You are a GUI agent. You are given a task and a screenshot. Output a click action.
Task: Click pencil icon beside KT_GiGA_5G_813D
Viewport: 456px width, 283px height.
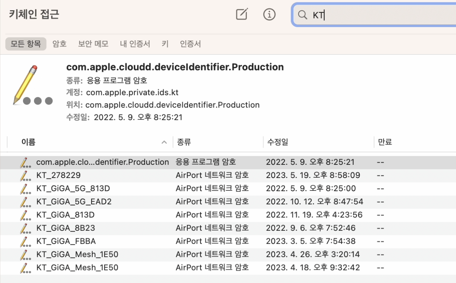[x=25, y=189]
